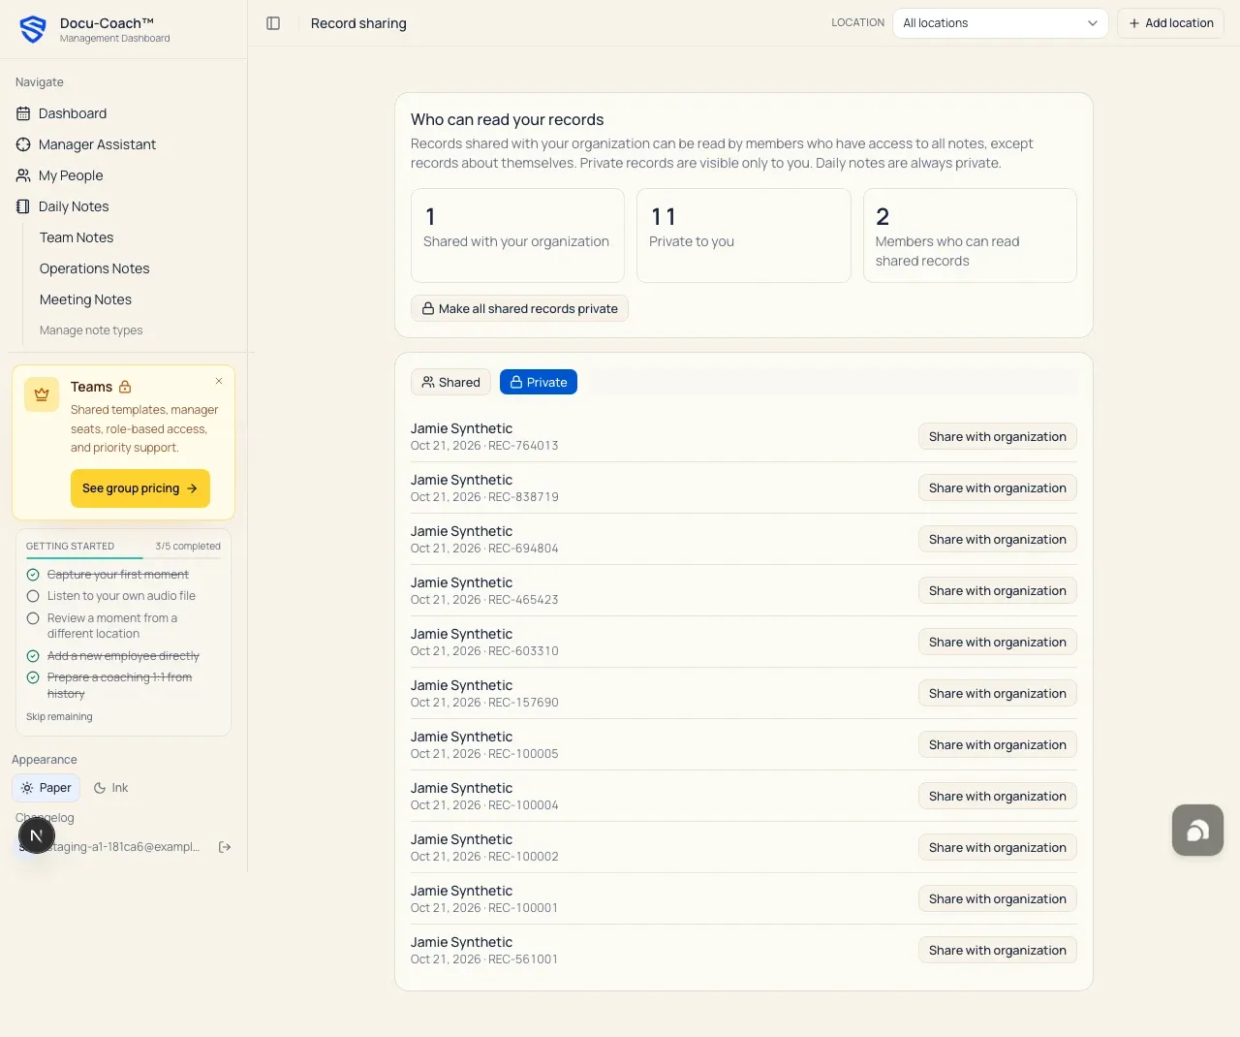Dismiss the Teams promo card
Viewport: 1240px width, 1037px height.
[219, 381]
